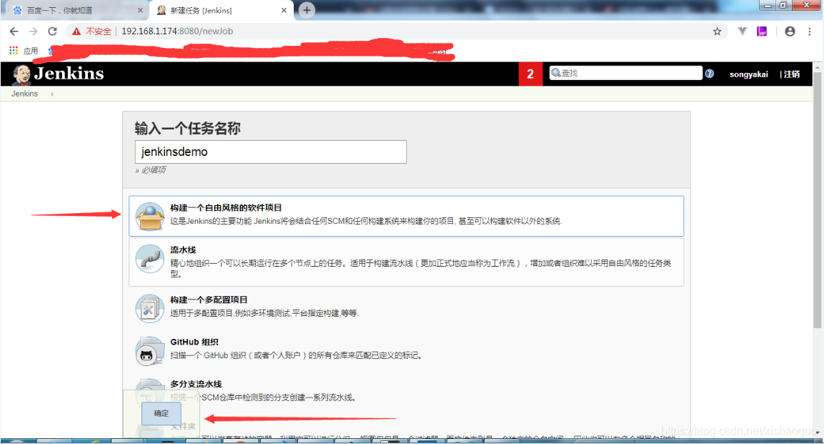The height and width of the screenshot is (444, 824).
Task: Click the Jenkins butler logo icon
Action: coord(21,74)
